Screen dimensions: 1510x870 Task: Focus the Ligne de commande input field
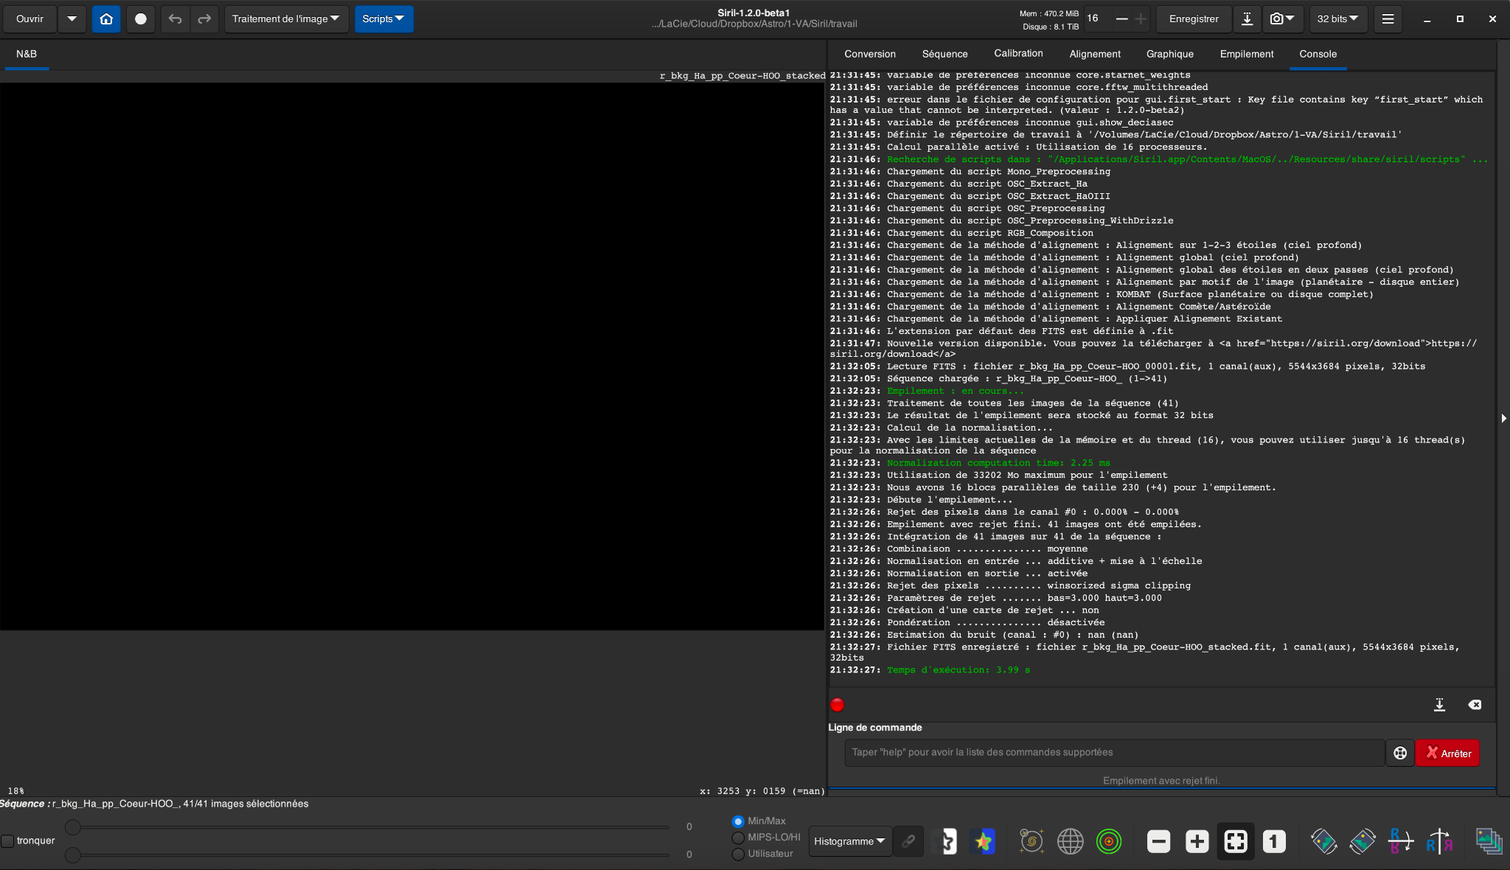(1114, 753)
